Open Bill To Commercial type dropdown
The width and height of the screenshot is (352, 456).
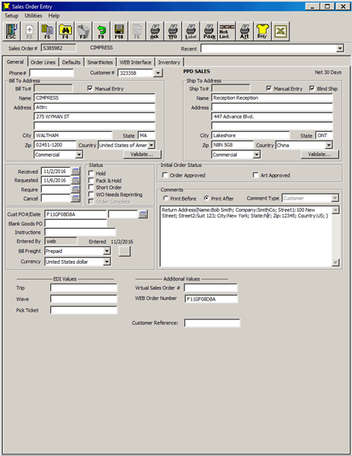[x=78, y=155]
